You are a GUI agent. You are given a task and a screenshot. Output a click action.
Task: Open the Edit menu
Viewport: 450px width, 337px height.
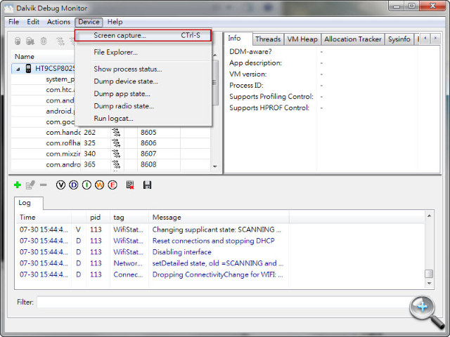point(33,22)
